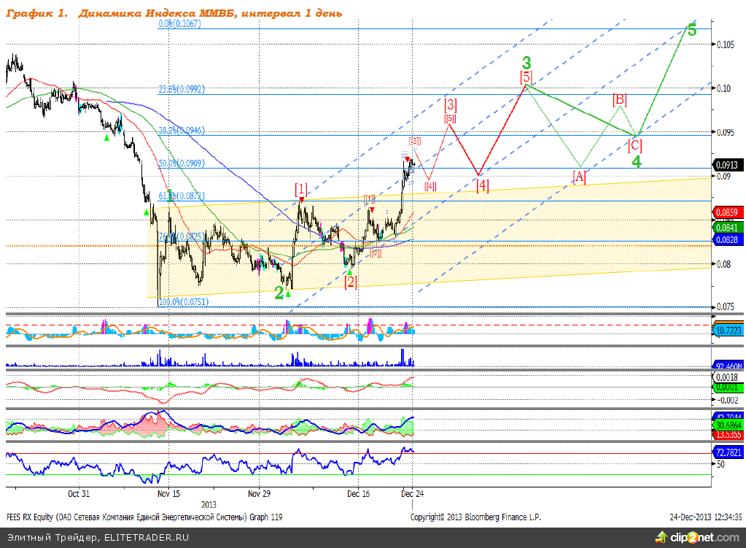Click the Dec 24 date on time axis
This screenshot has width=746, height=548.
[x=411, y=493]
